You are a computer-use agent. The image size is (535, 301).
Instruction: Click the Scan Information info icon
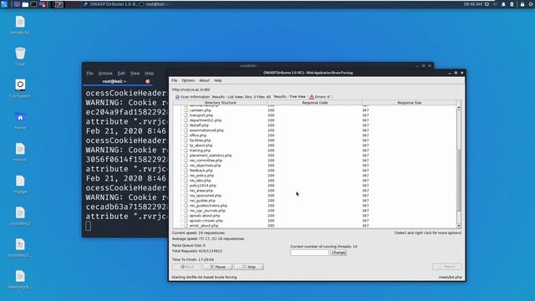(x=177, y=97)
